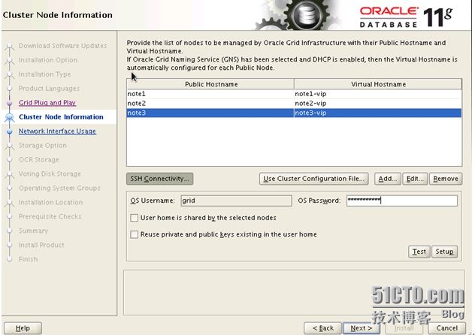Image resolution: width=475 pixels, height=335 pixels.
Task: Click Use Cluster Configuration File button
Action: [313, 179]
